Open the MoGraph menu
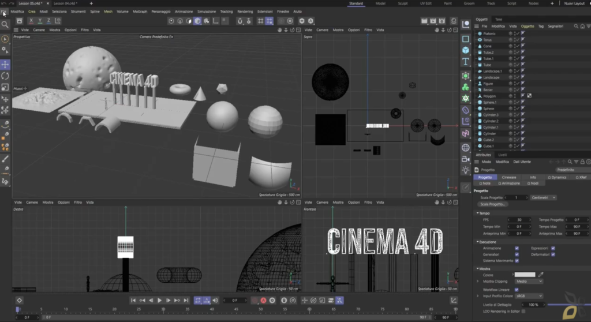Viewport: 591px width, 322px height. (x=140, y=12)
